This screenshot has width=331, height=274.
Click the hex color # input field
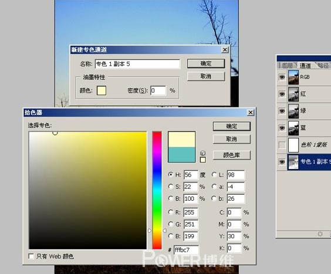[x=186, y=250]
